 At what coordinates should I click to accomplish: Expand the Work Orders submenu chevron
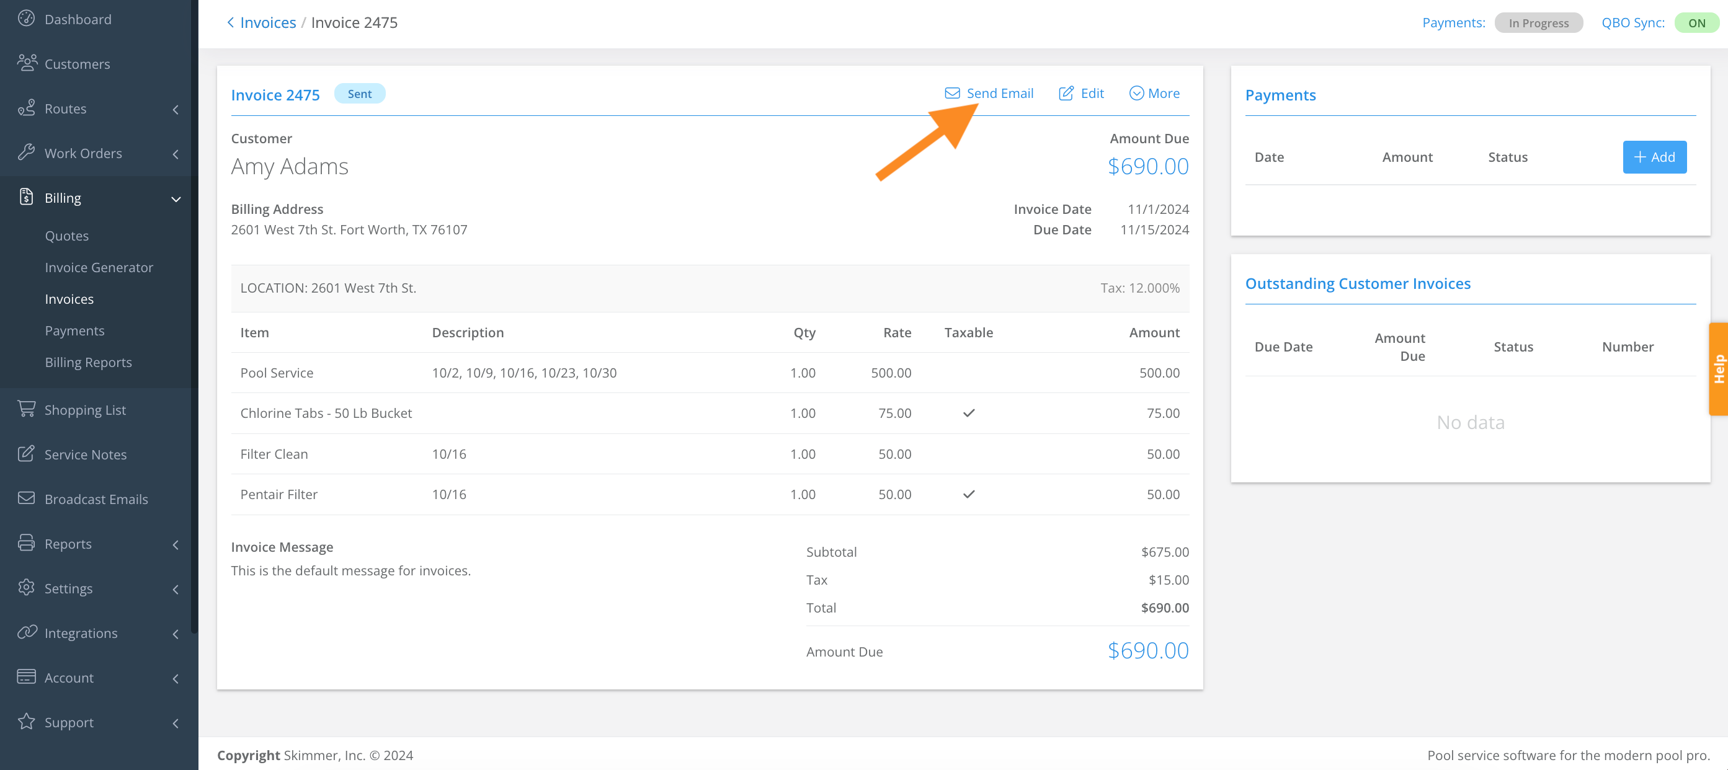coord(176,154)
